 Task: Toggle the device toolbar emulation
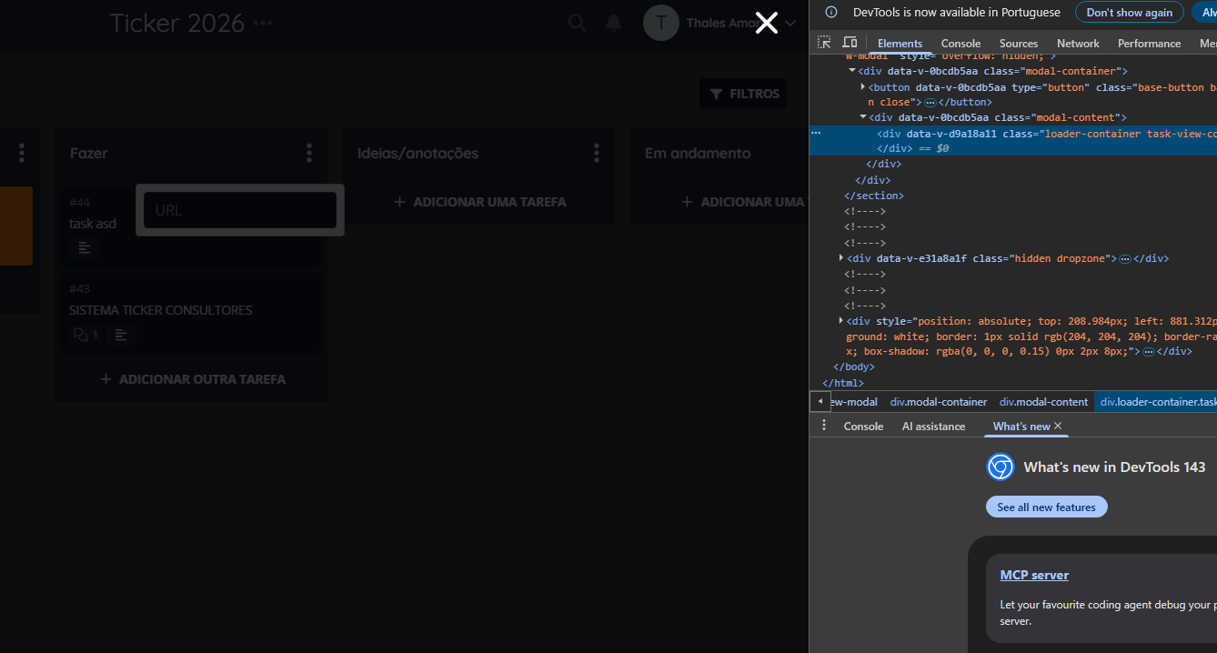click(850, 43)
